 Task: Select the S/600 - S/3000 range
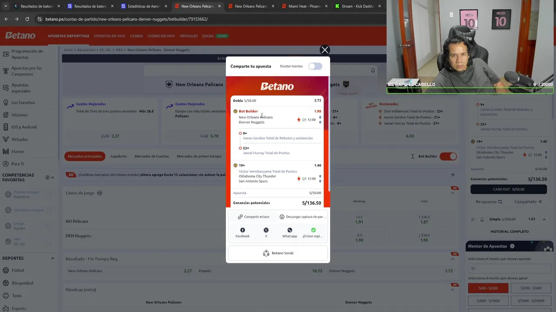pos(488,300)
